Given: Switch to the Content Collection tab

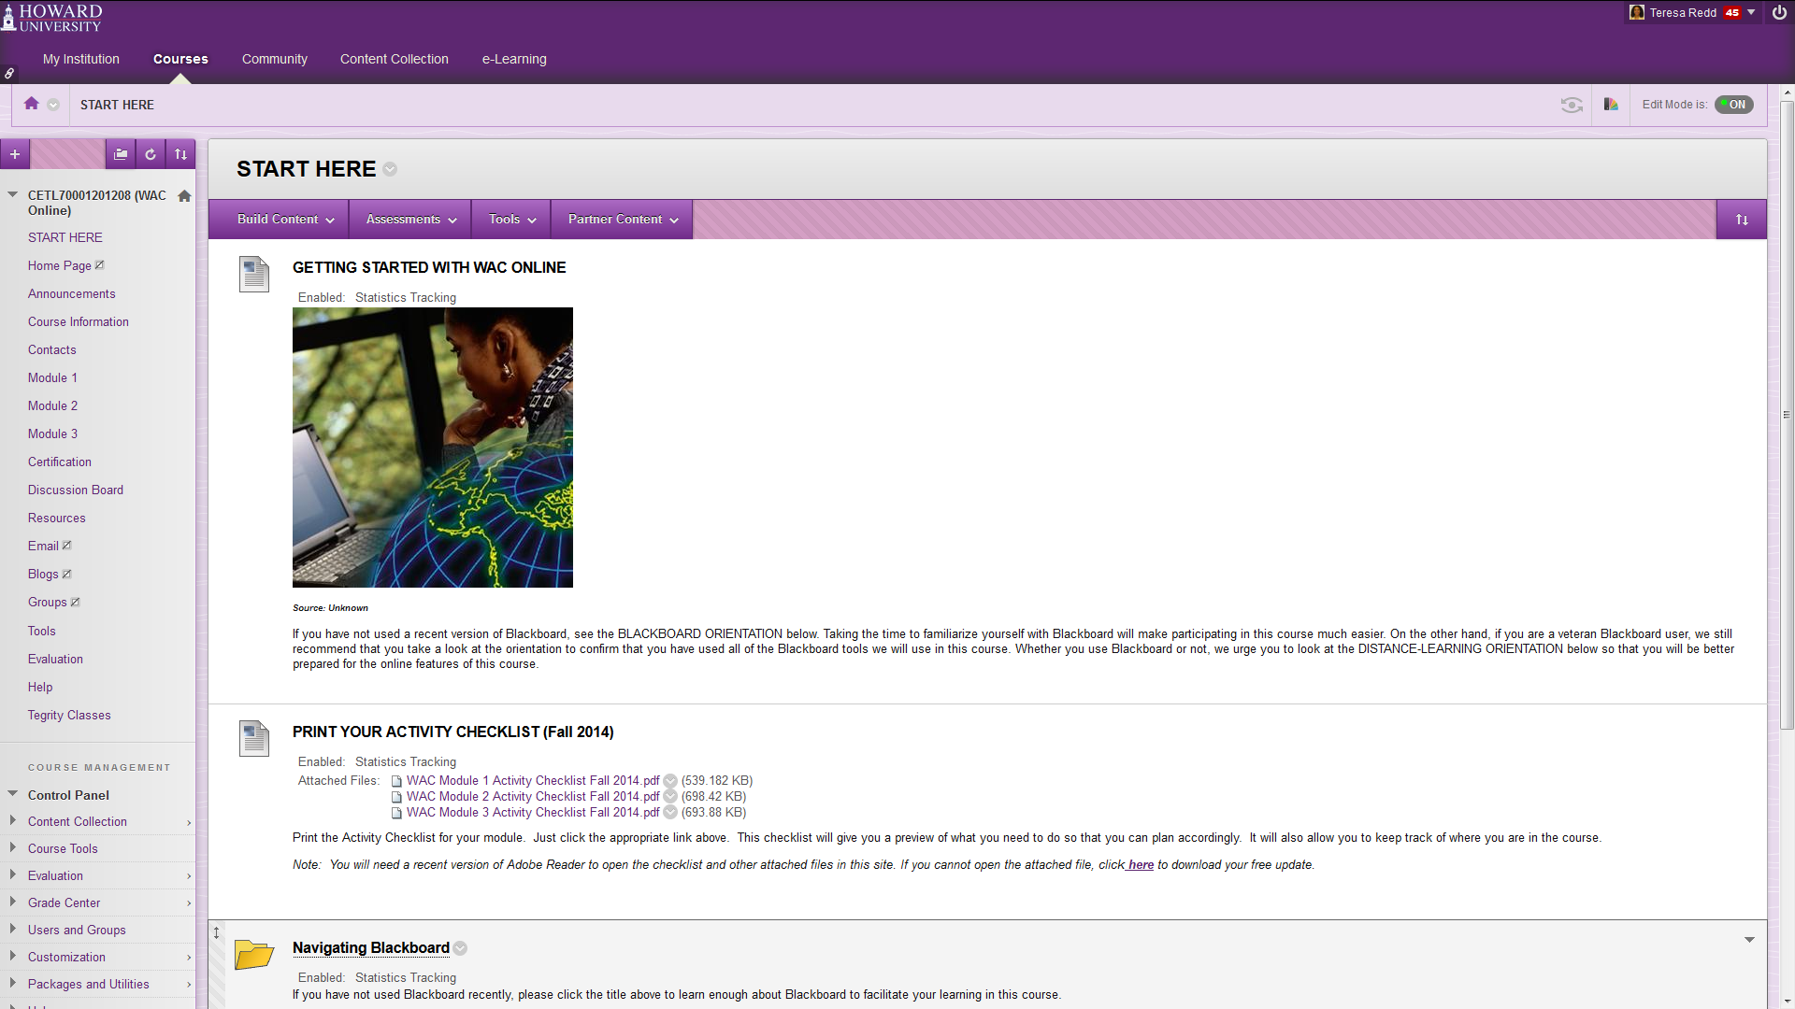Looking at the screenshot, I should point(394,59).
